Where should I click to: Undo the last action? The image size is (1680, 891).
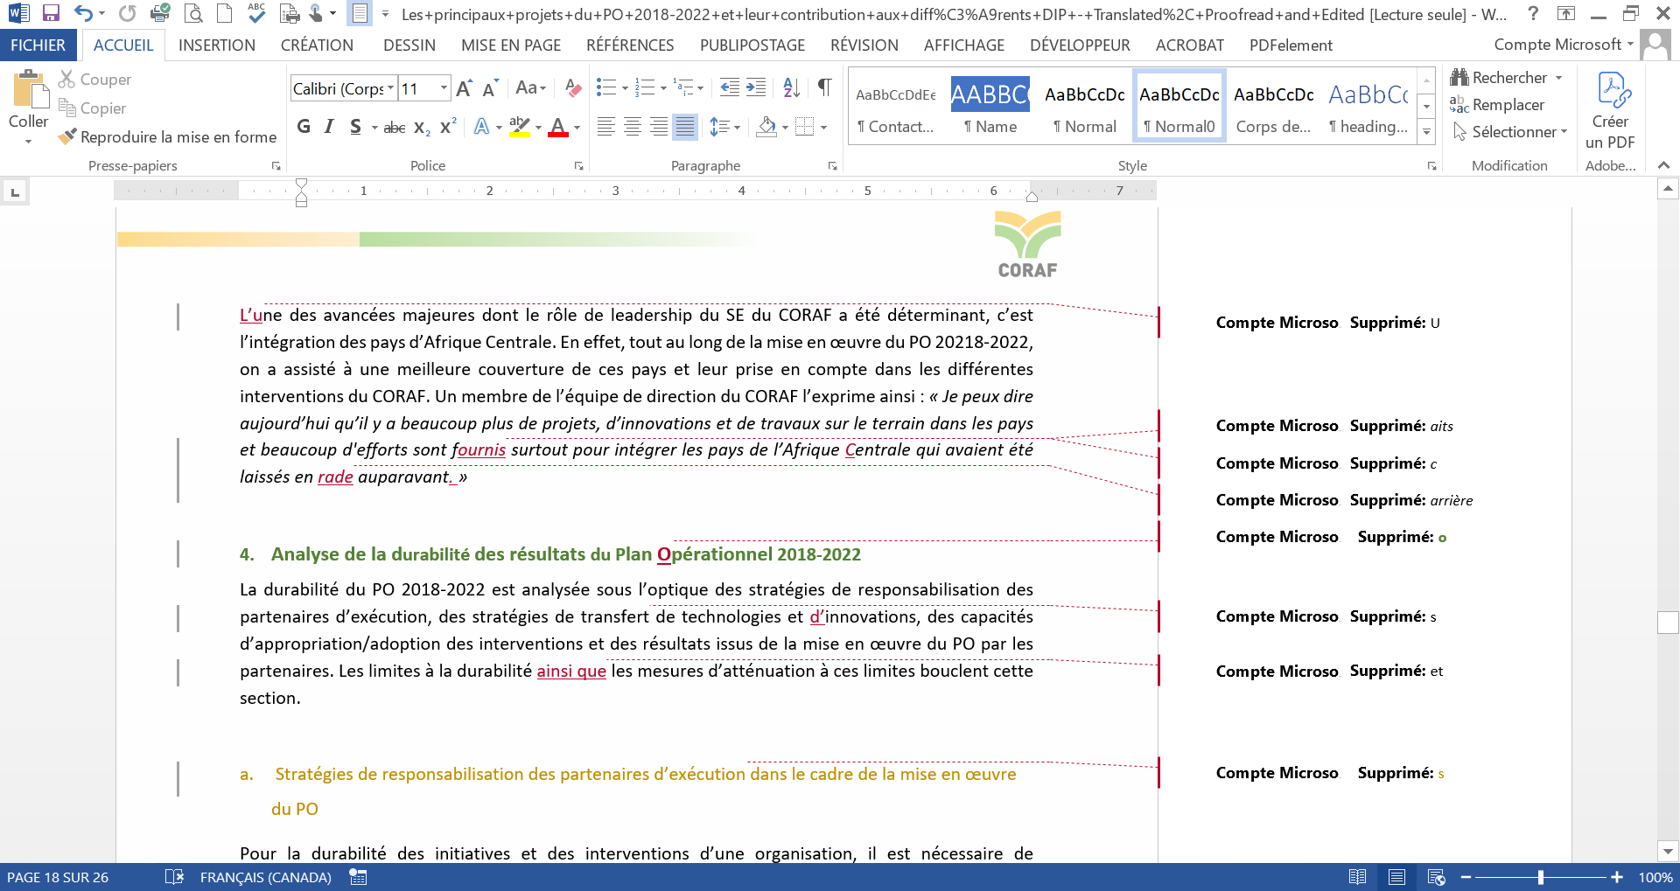[x=83, y=13]
